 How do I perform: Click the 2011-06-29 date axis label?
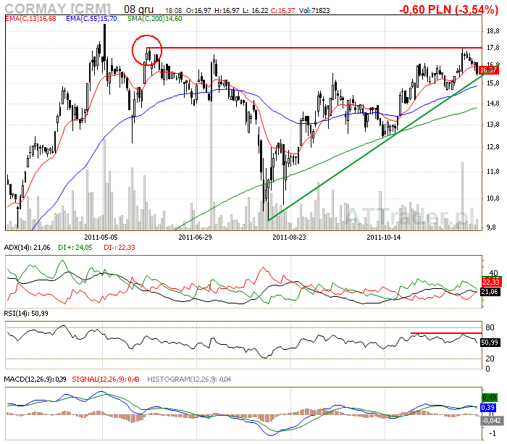pyautogui.click(x=195, y=238)
